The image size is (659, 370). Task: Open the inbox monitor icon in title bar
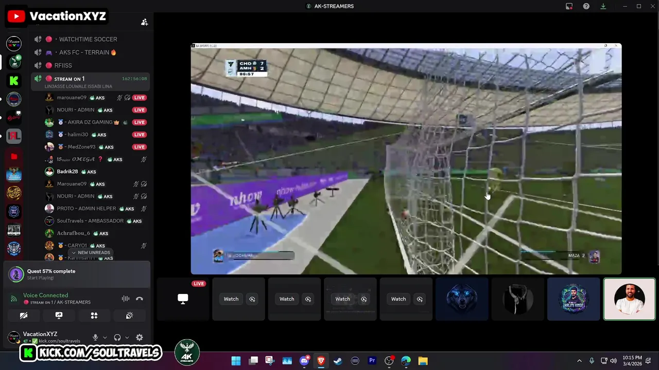coord(569,6)
